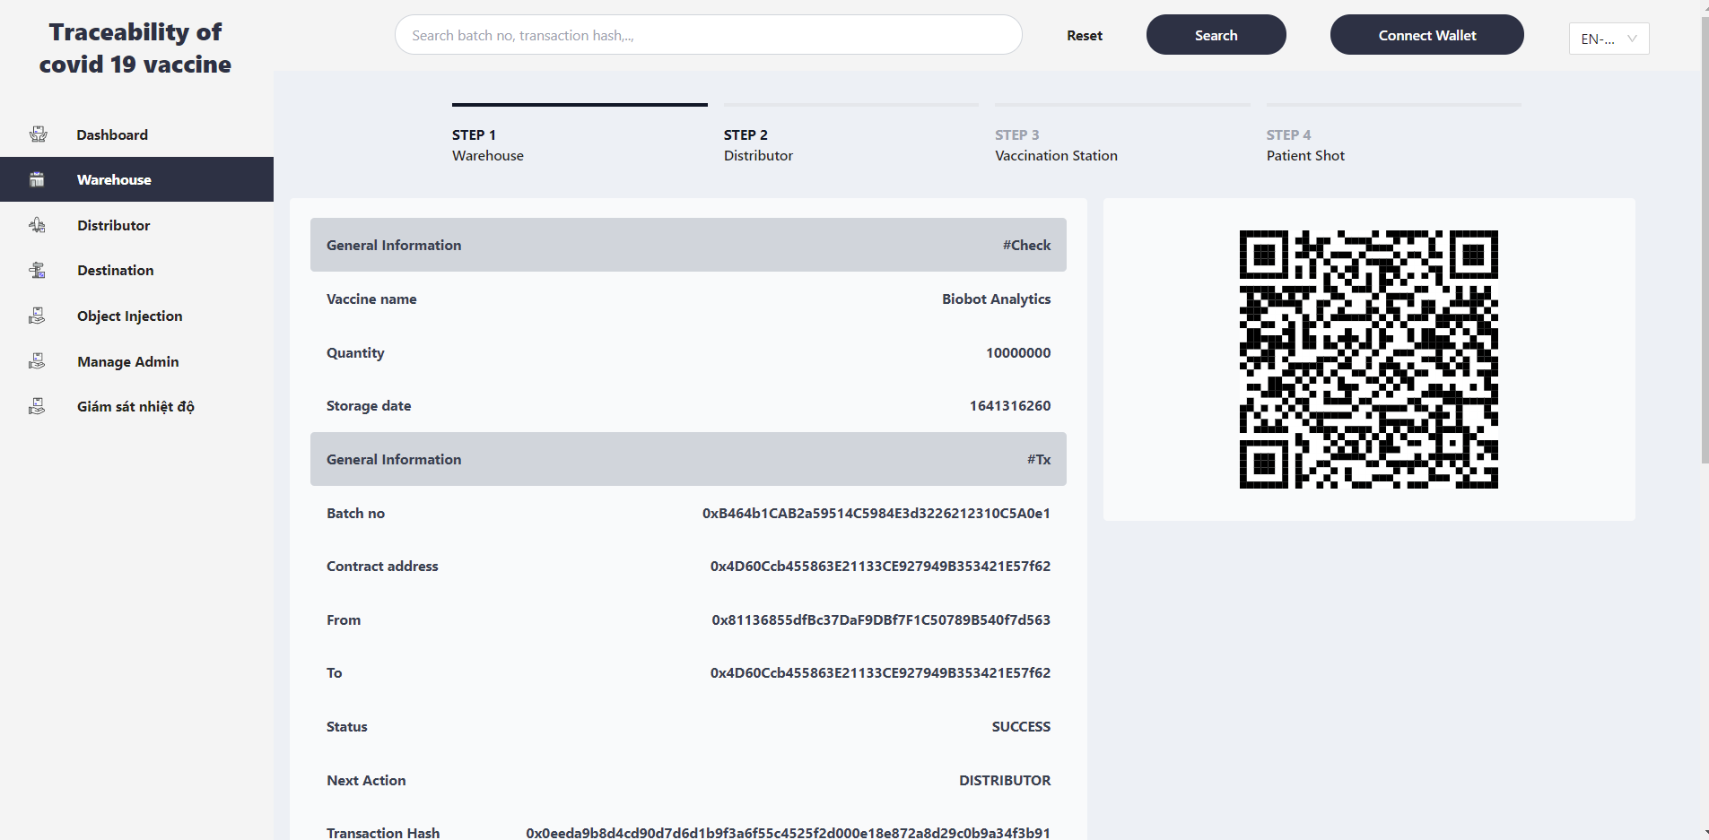
Task: Open Giám sát nhiệt độ page
Action: 136,406
